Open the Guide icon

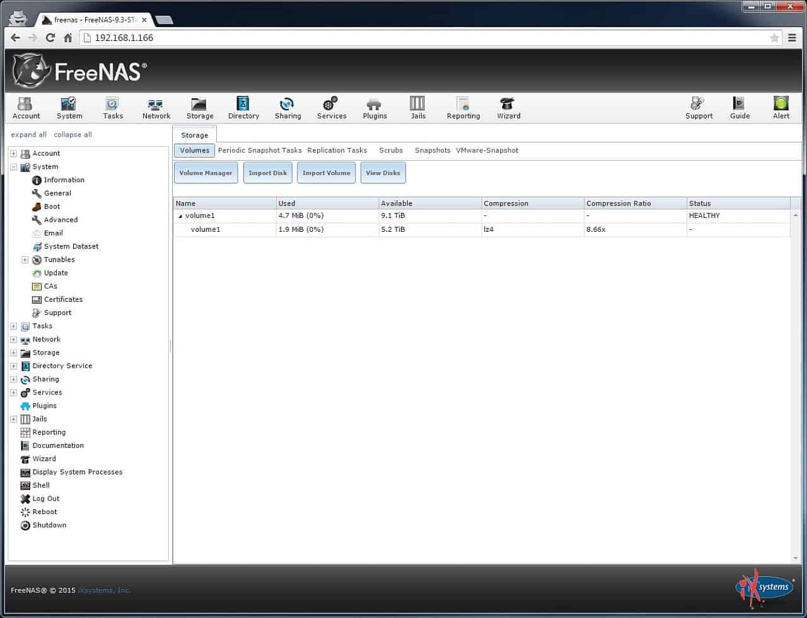point(740,108)
